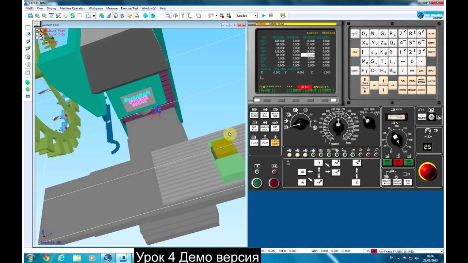Click the OFFSET SETTING key
The width and height of the screenshot is (468, 263).
click(422, 81)
